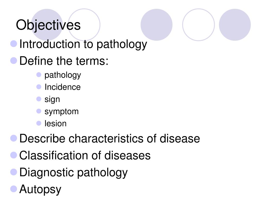Click the small bullet beside pathology

tap(39, 75)
